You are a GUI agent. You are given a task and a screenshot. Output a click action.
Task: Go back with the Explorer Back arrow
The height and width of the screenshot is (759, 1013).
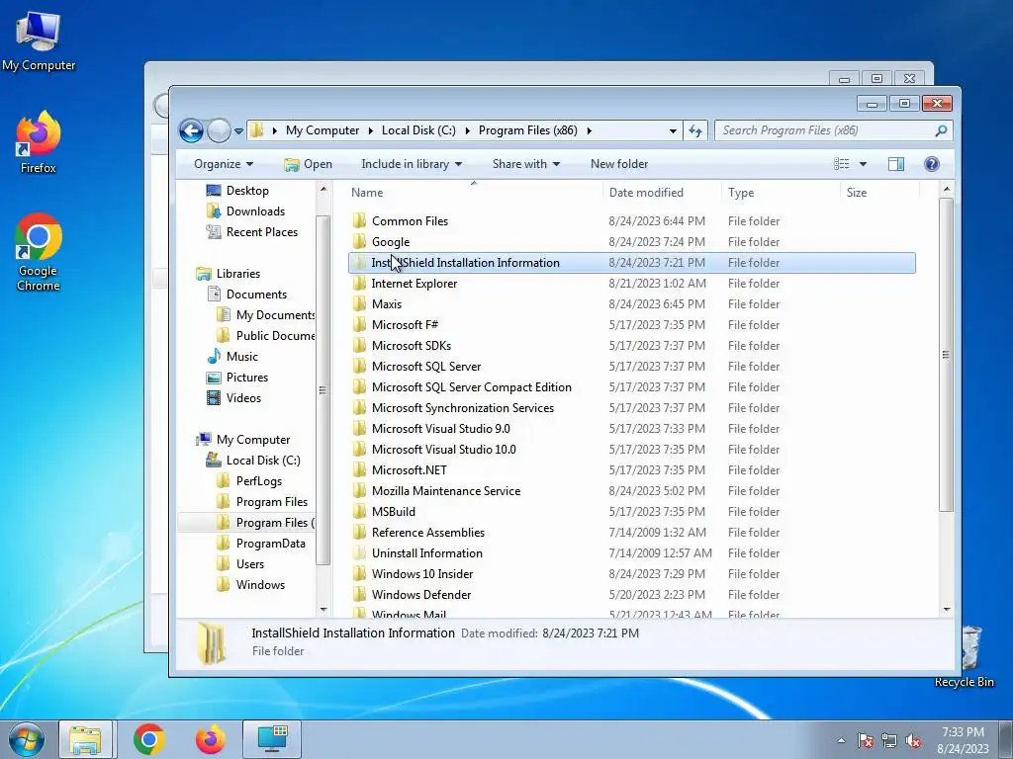click(x=191, y=131)
